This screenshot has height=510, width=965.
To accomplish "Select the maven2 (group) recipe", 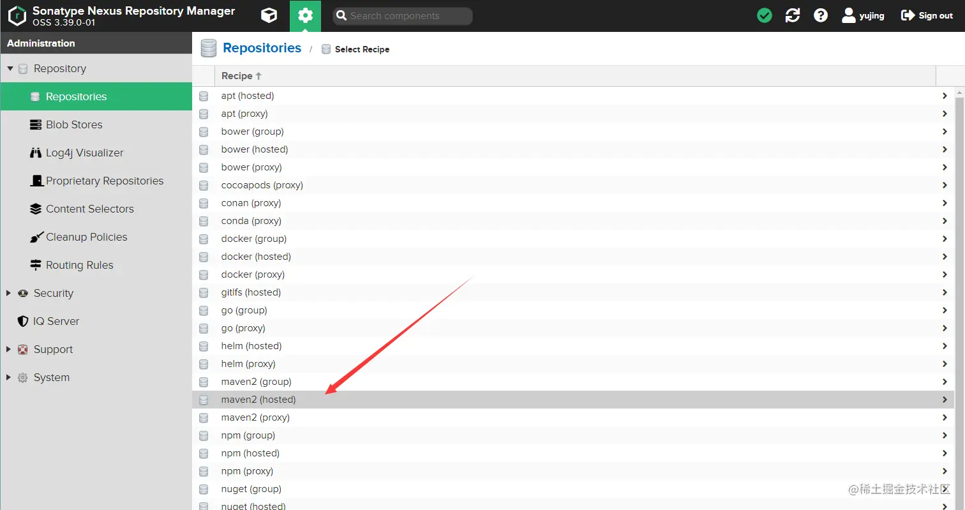I will (573, 382).
